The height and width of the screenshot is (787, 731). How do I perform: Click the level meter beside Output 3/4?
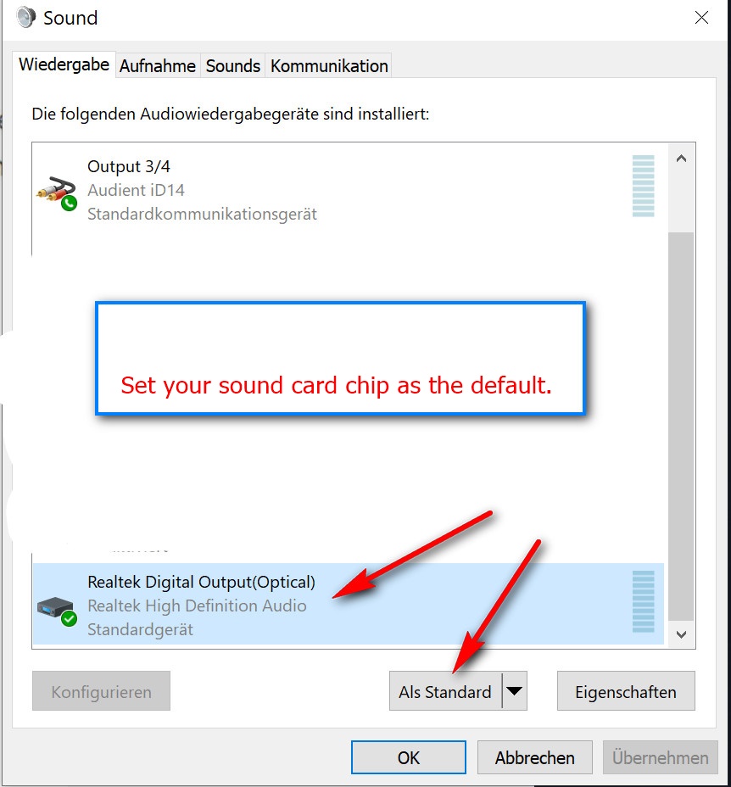pos(643,186)
